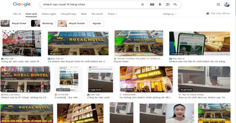Start voice search with microphone icon
The image size is (236, 123).
[x=160, y=5]
